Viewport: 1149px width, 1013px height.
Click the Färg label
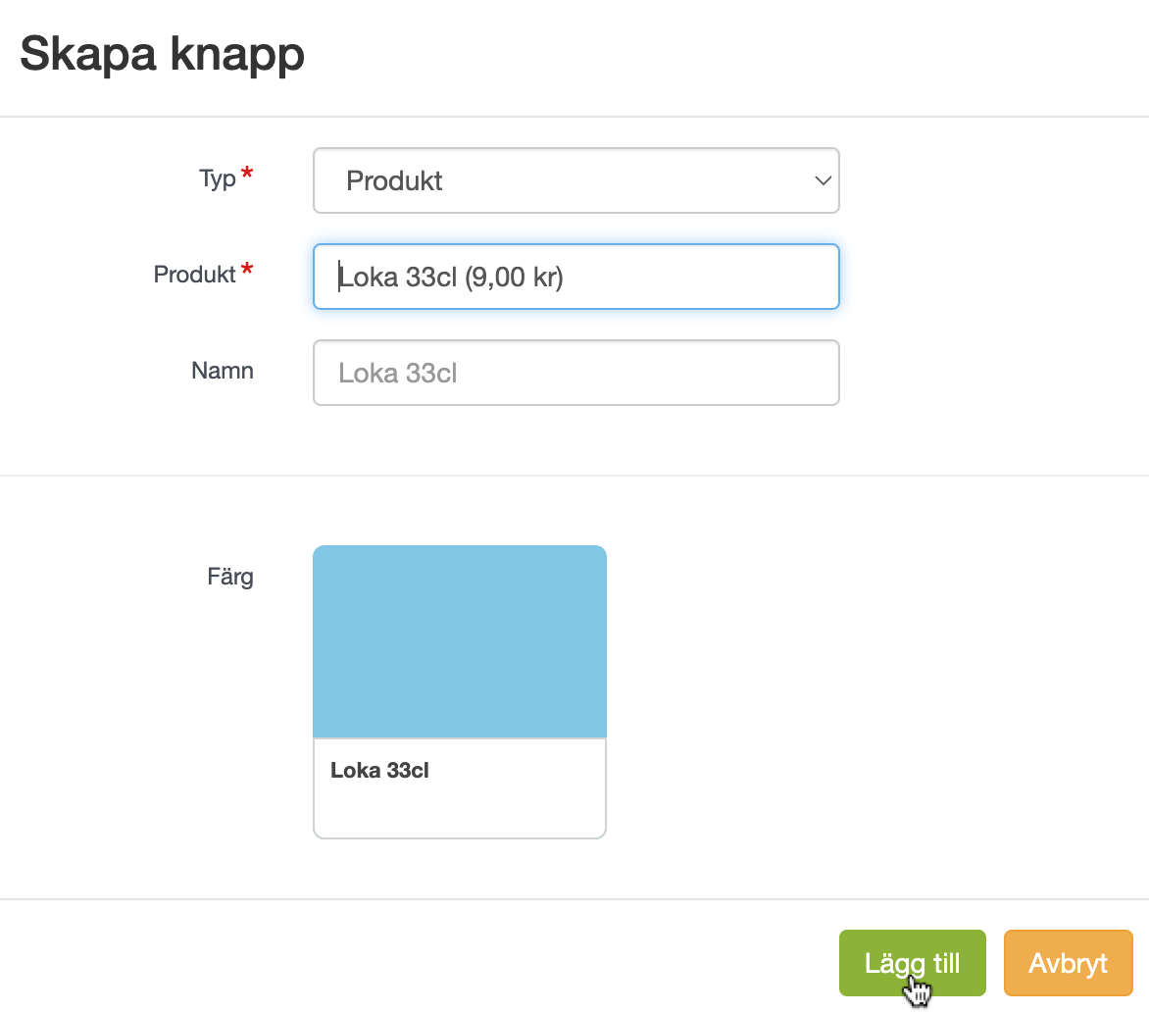click(230, 578)
